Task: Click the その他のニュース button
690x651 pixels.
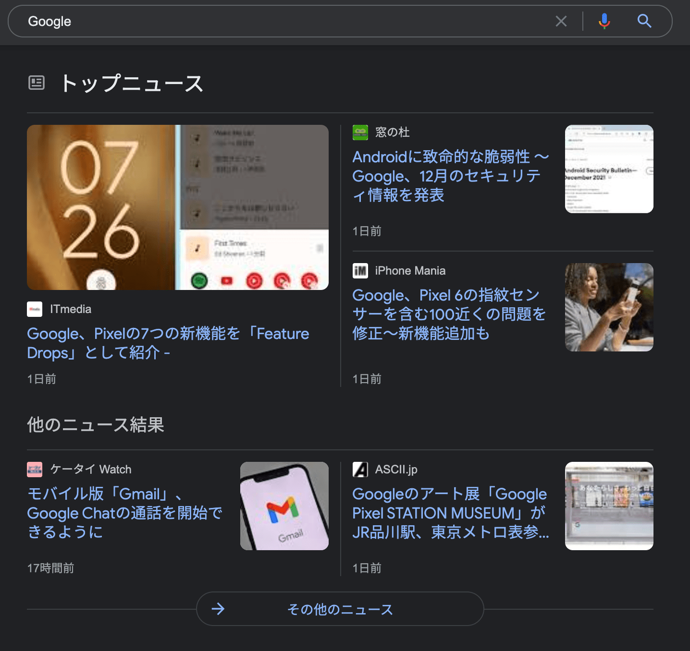Action: (340, 609)
